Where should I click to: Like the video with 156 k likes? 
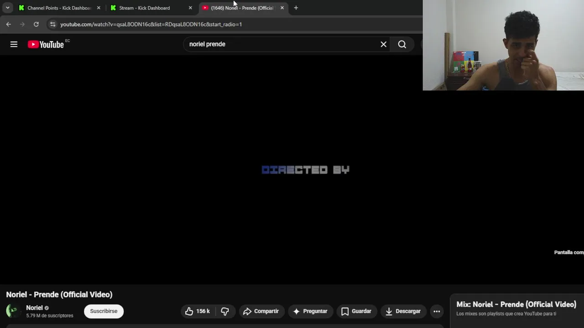coord(198,311)
